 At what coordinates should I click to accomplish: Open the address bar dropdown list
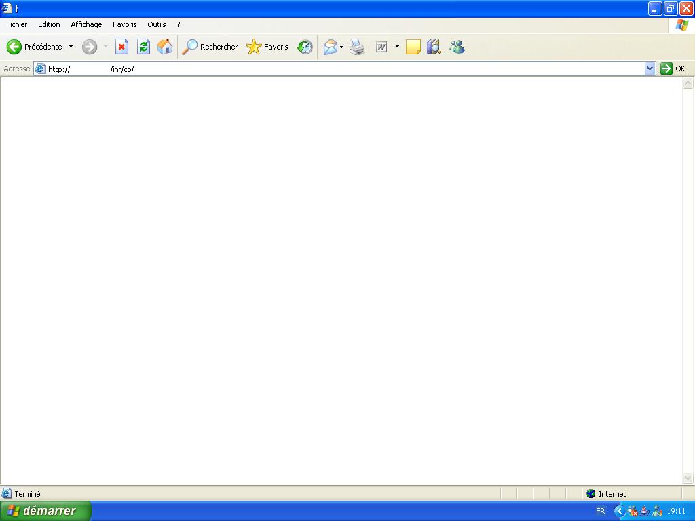(x=650, y=69)
